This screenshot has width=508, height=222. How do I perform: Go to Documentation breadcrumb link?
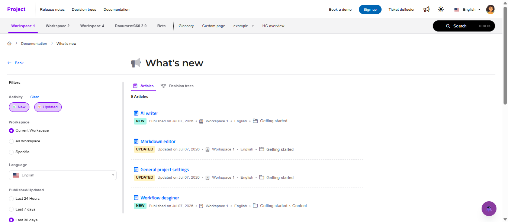pyautogui.click(x=34, y=44)
